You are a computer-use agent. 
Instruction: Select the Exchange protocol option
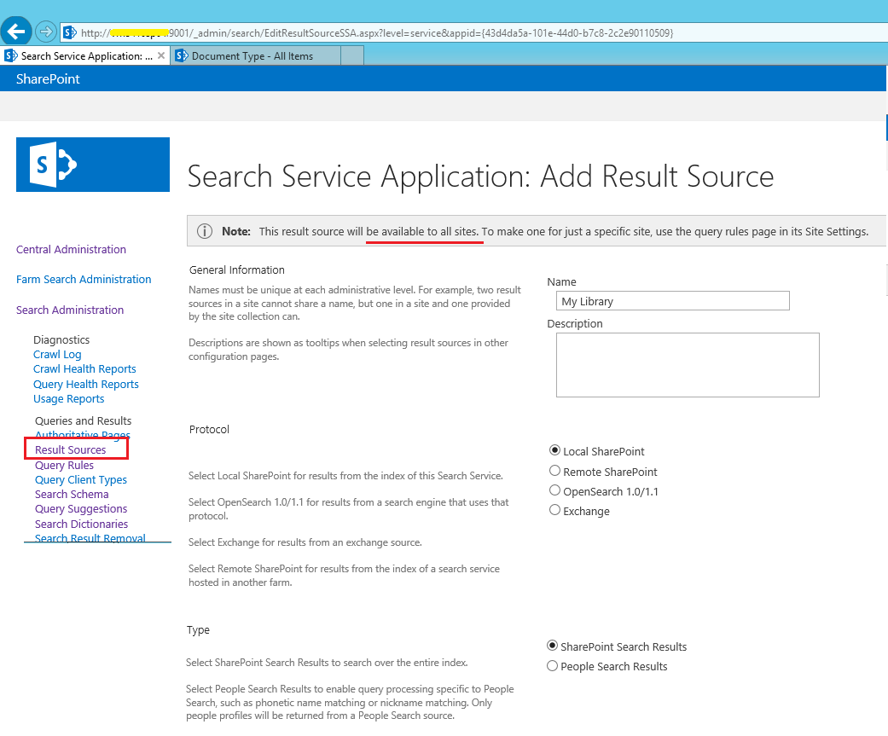tap(555, 510)
